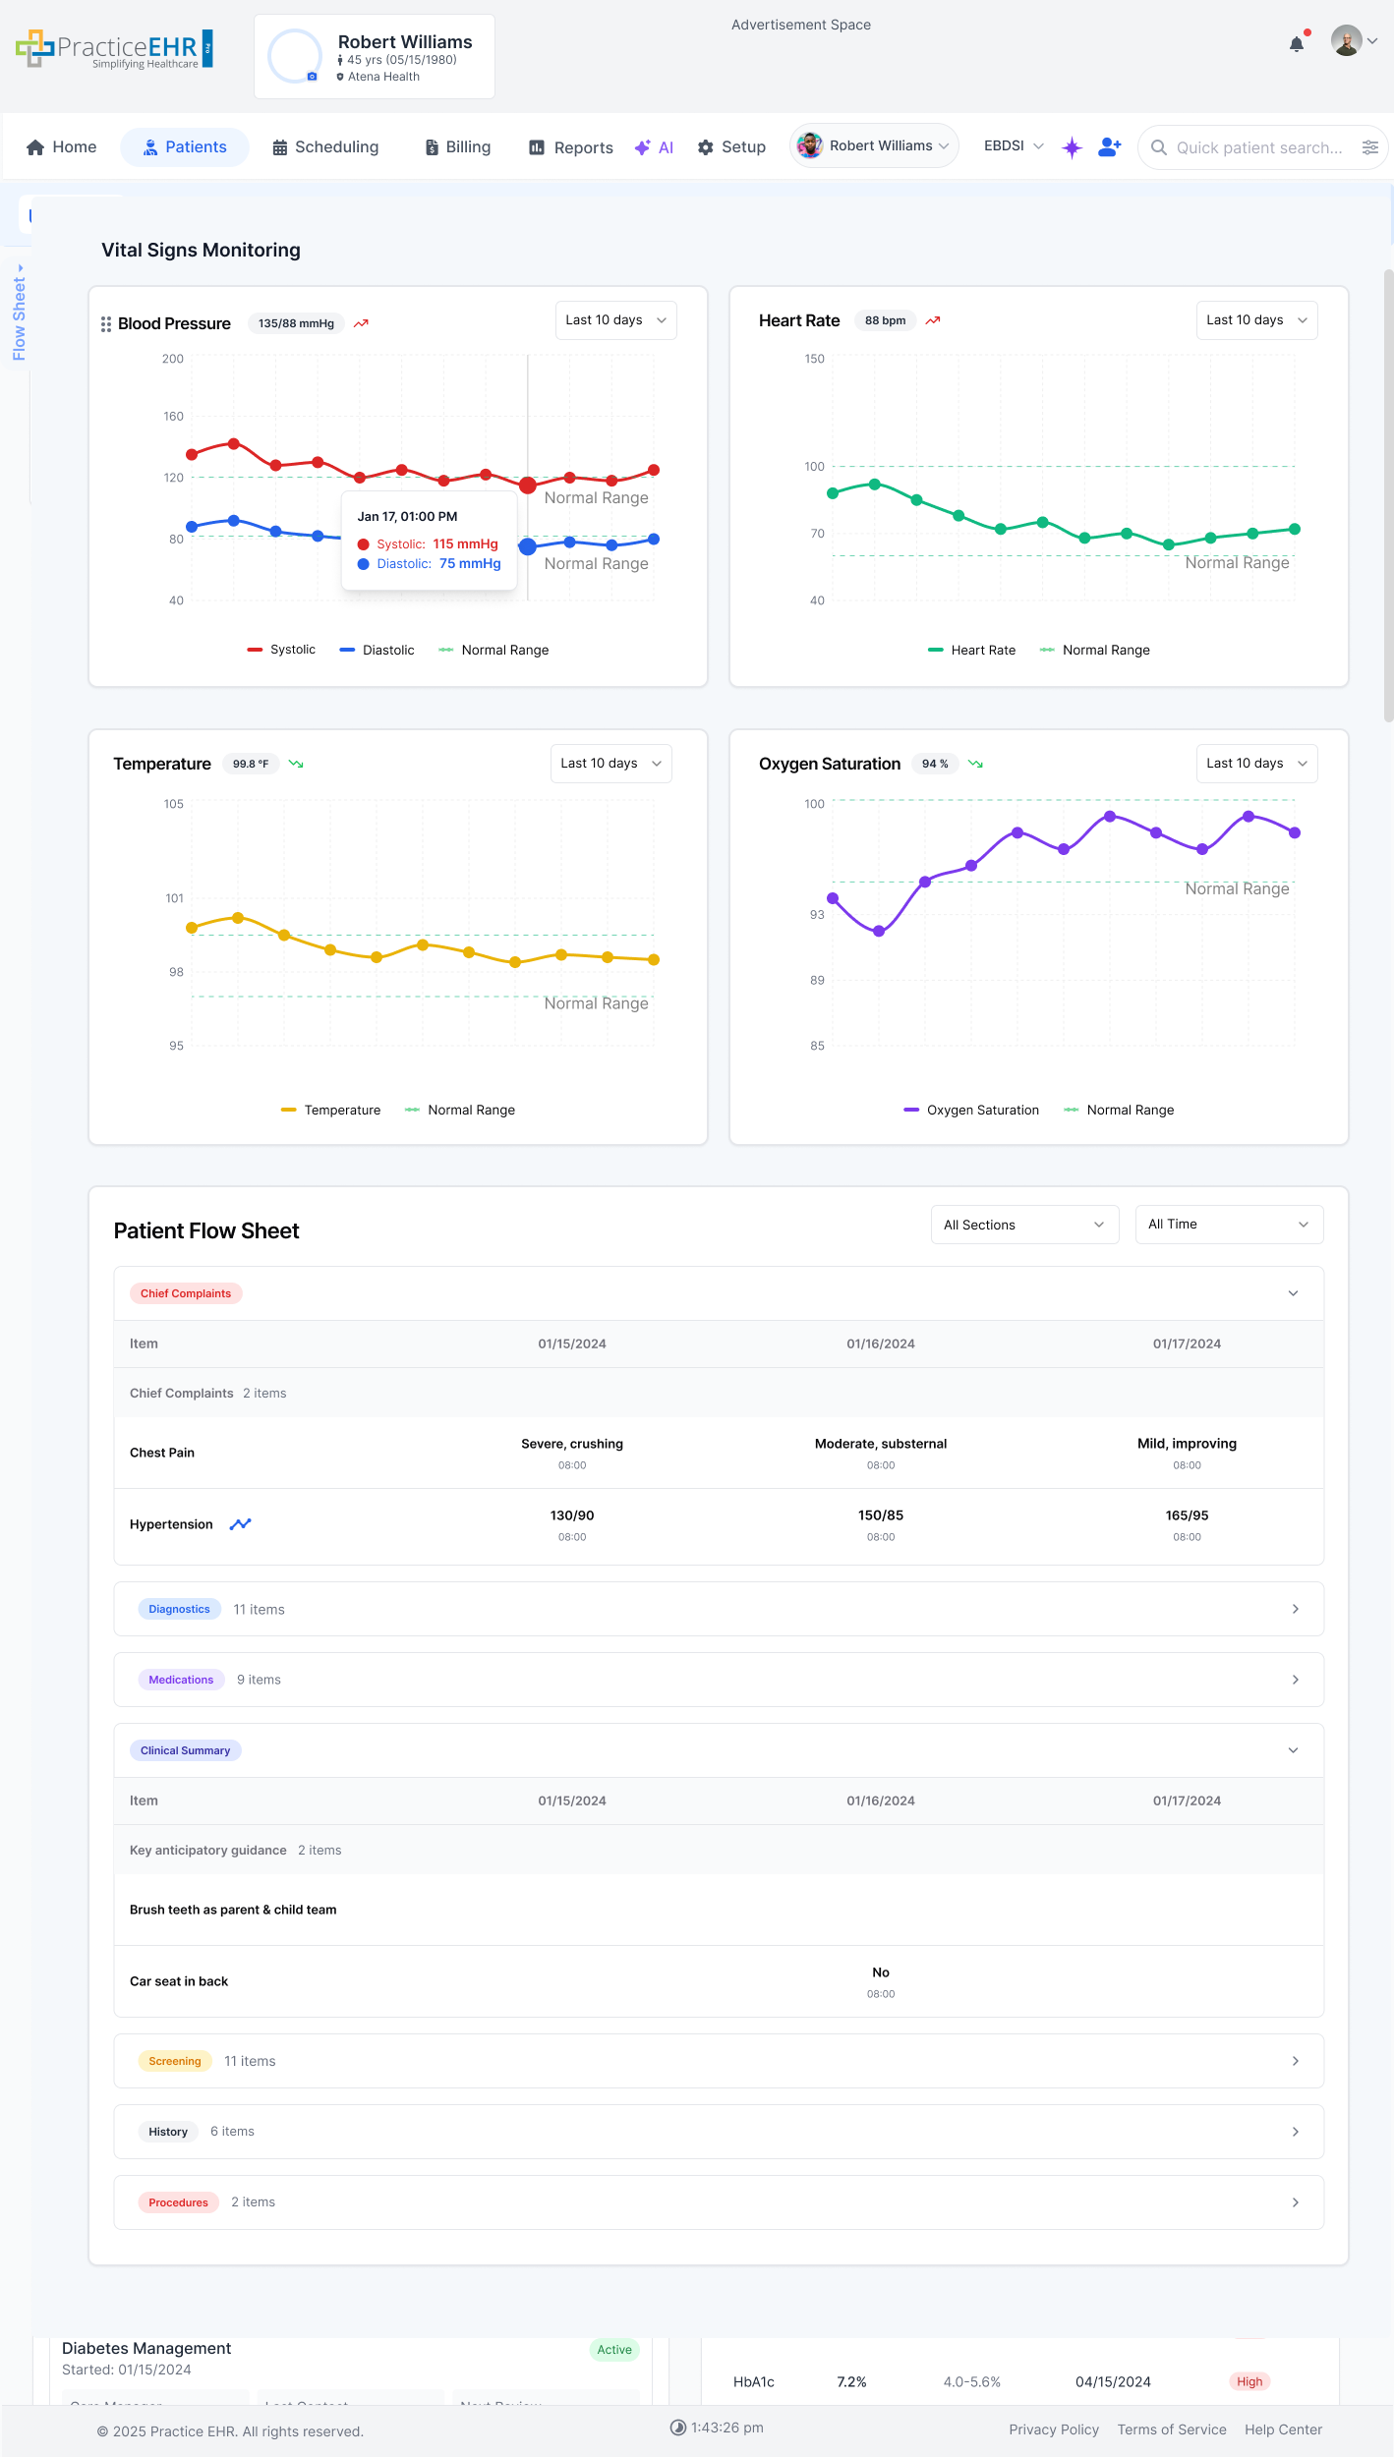
Task: Click the quick patient search field
Action: (1258, 147)
